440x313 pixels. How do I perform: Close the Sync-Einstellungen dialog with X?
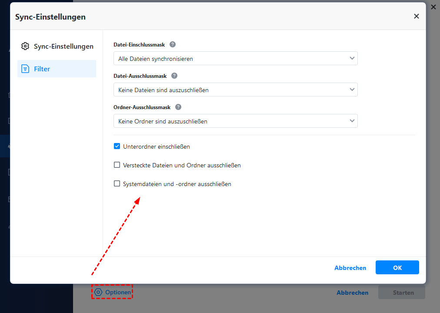(x=416, y=17)
